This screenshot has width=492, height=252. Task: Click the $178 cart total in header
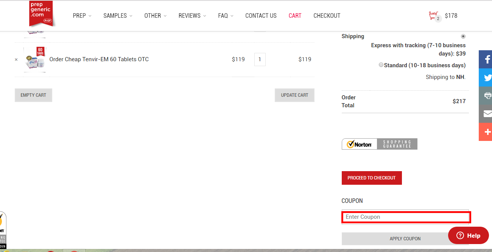(451, 16)
